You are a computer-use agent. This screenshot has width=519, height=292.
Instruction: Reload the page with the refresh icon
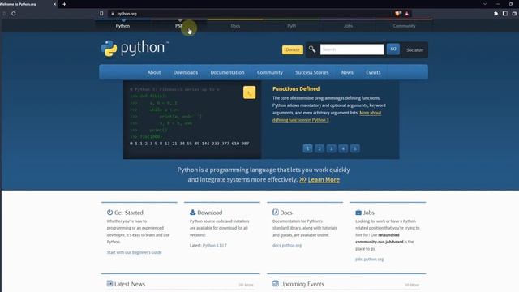pos(14,14)
